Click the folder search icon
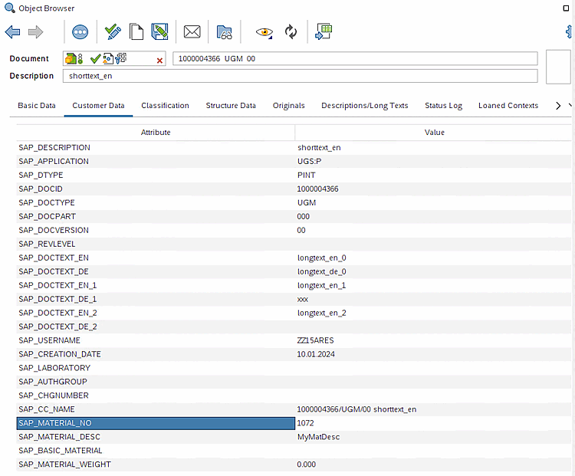This screenshot has width=575, height=476. [x=224, y=32]
